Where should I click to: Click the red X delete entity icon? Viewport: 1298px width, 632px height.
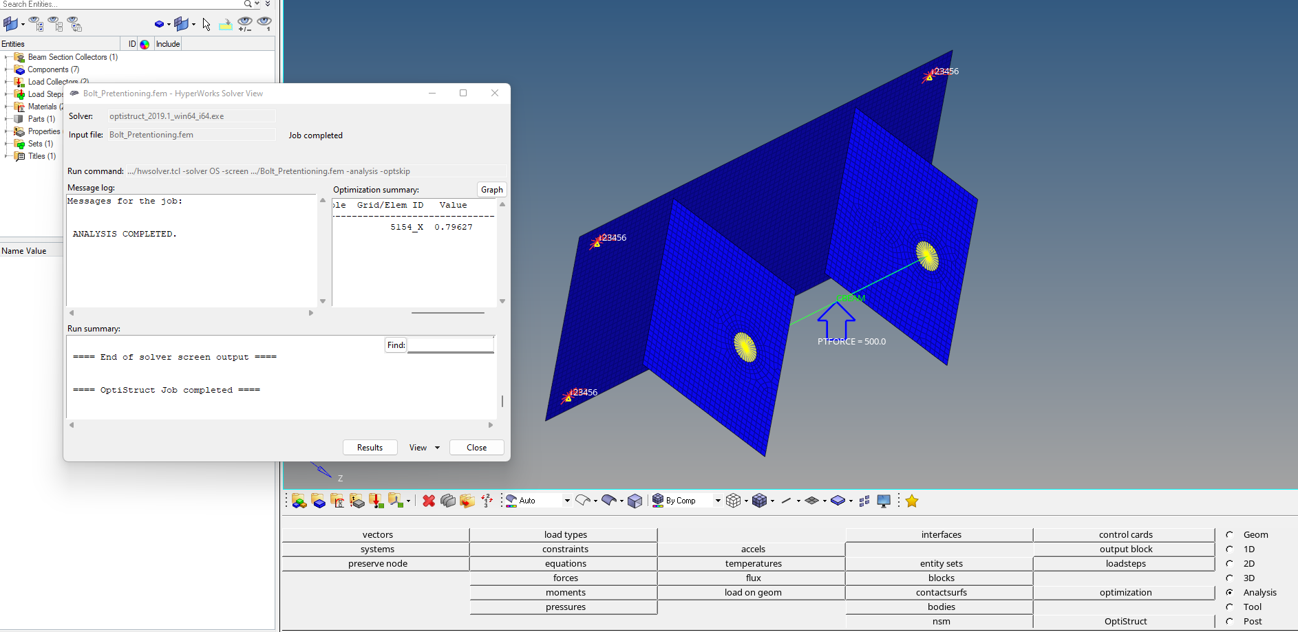point(429,501)
